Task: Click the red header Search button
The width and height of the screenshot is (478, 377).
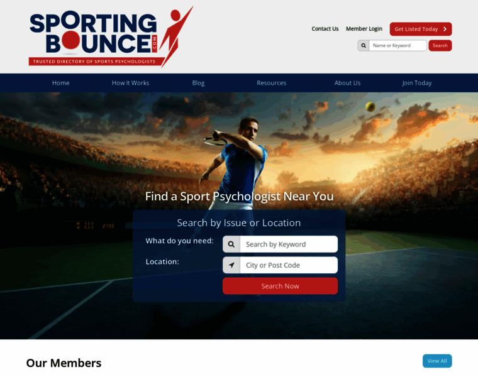Action: (440, 46)
